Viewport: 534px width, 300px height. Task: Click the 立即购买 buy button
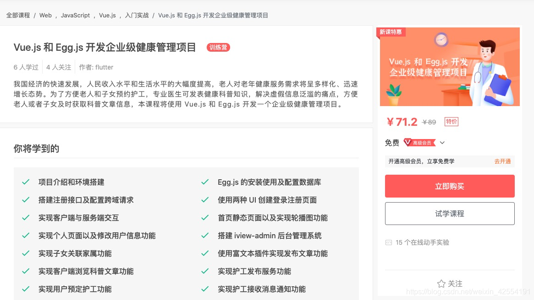[450, 186]
